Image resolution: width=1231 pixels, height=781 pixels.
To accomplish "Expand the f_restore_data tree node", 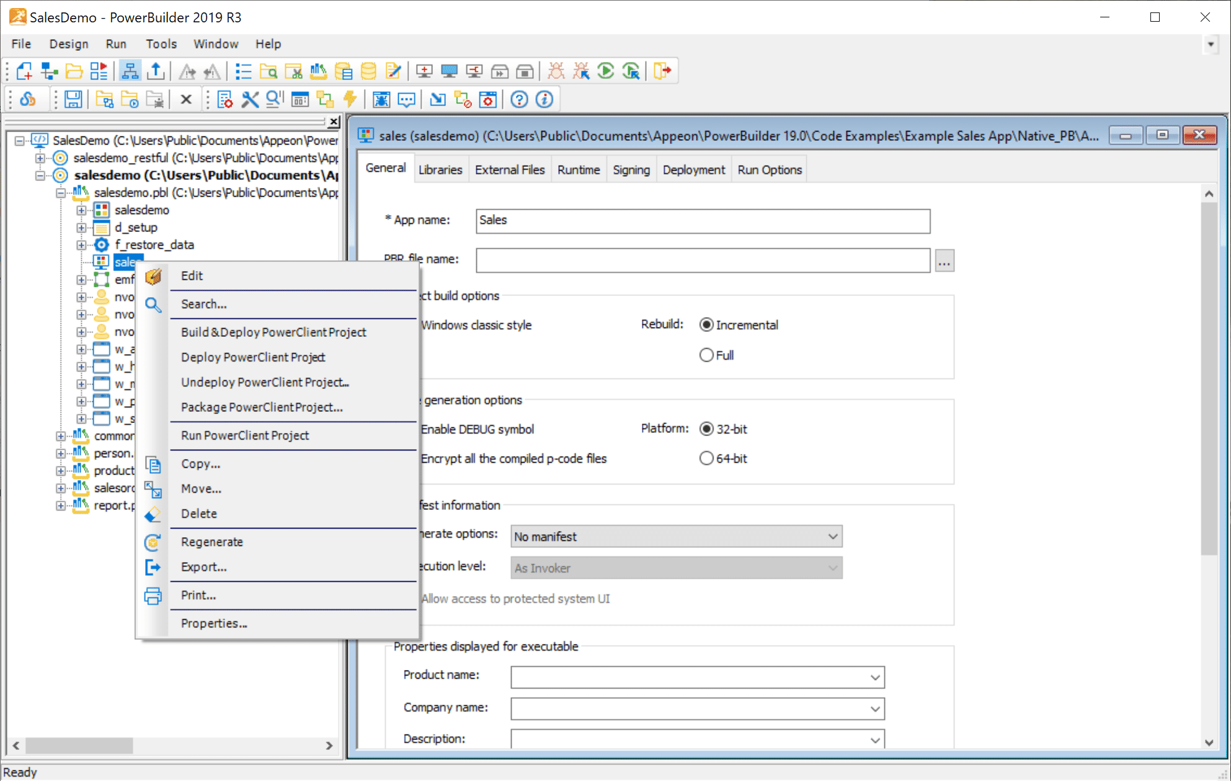I will click(81, 245).
